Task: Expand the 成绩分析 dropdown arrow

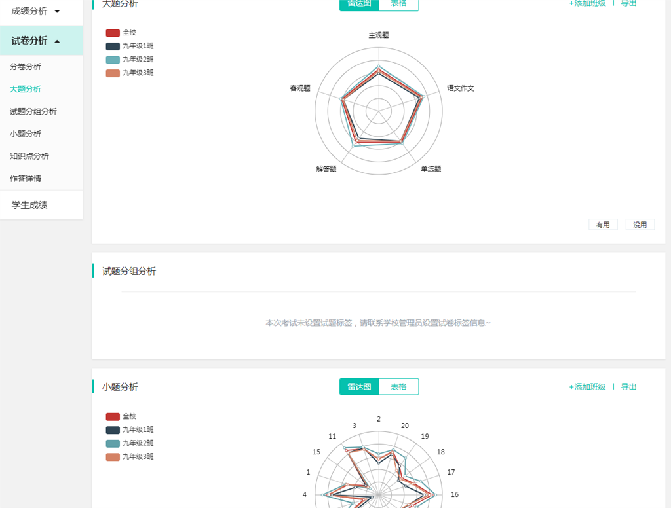Action: coord(58,12)
